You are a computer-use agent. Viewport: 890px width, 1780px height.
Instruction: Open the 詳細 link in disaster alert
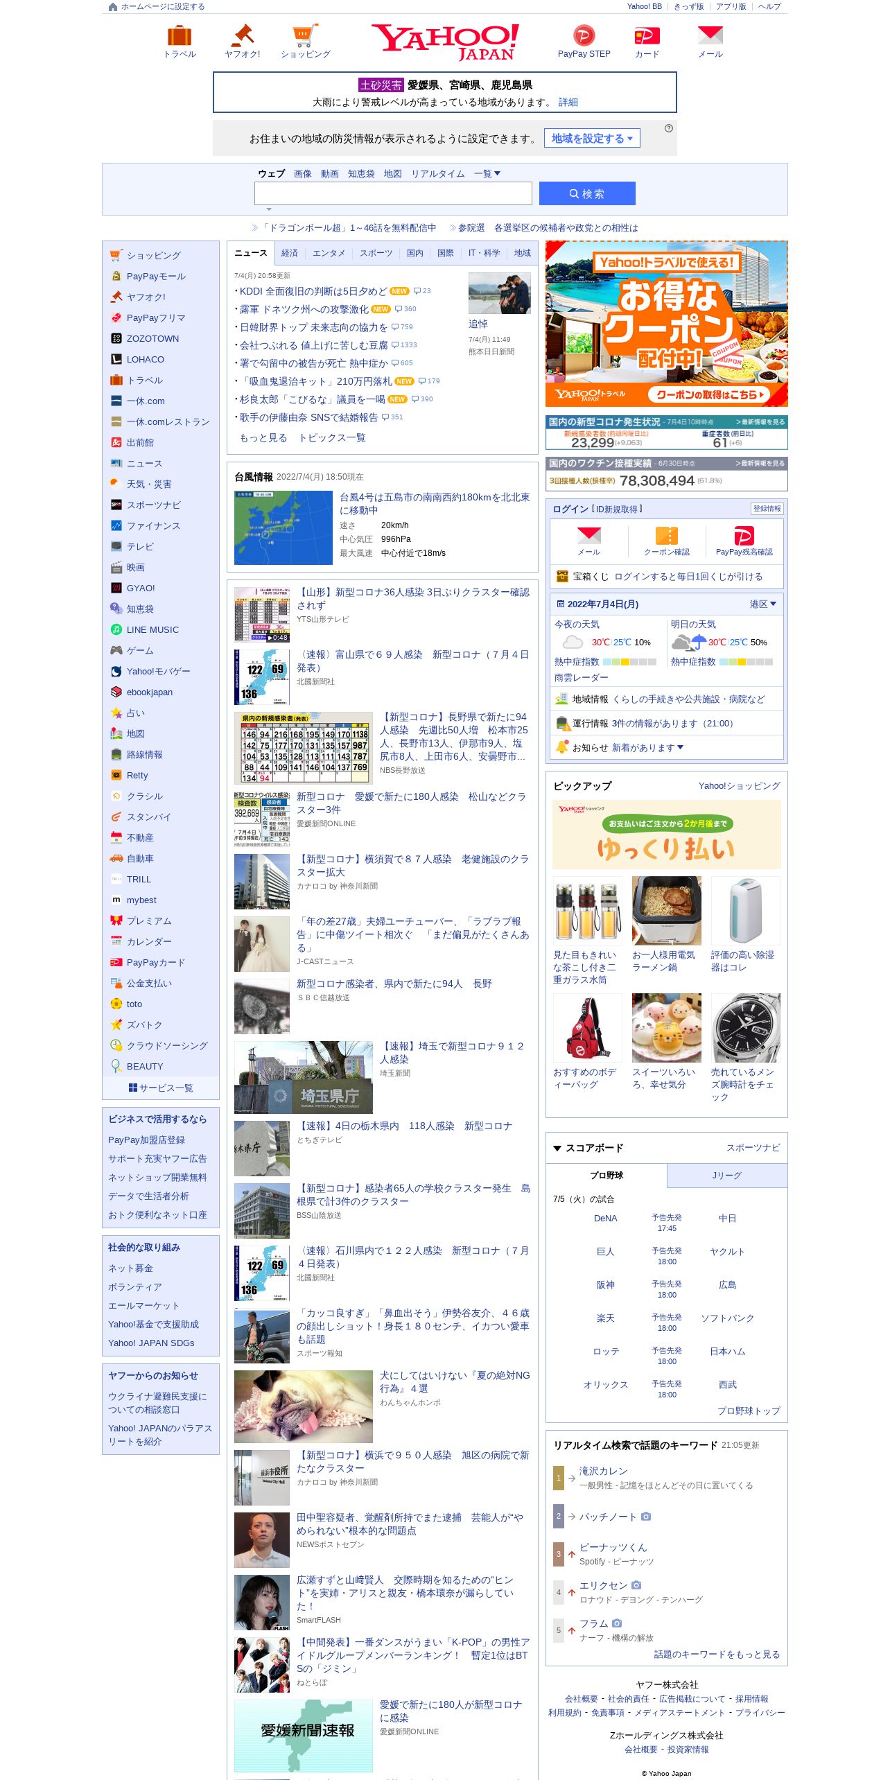(x=568, y=102)
